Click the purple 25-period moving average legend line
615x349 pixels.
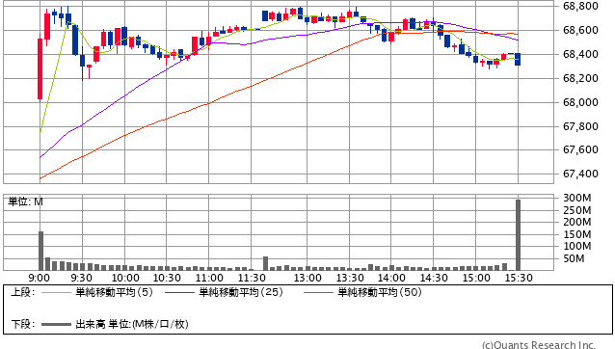tap(179, 292)
